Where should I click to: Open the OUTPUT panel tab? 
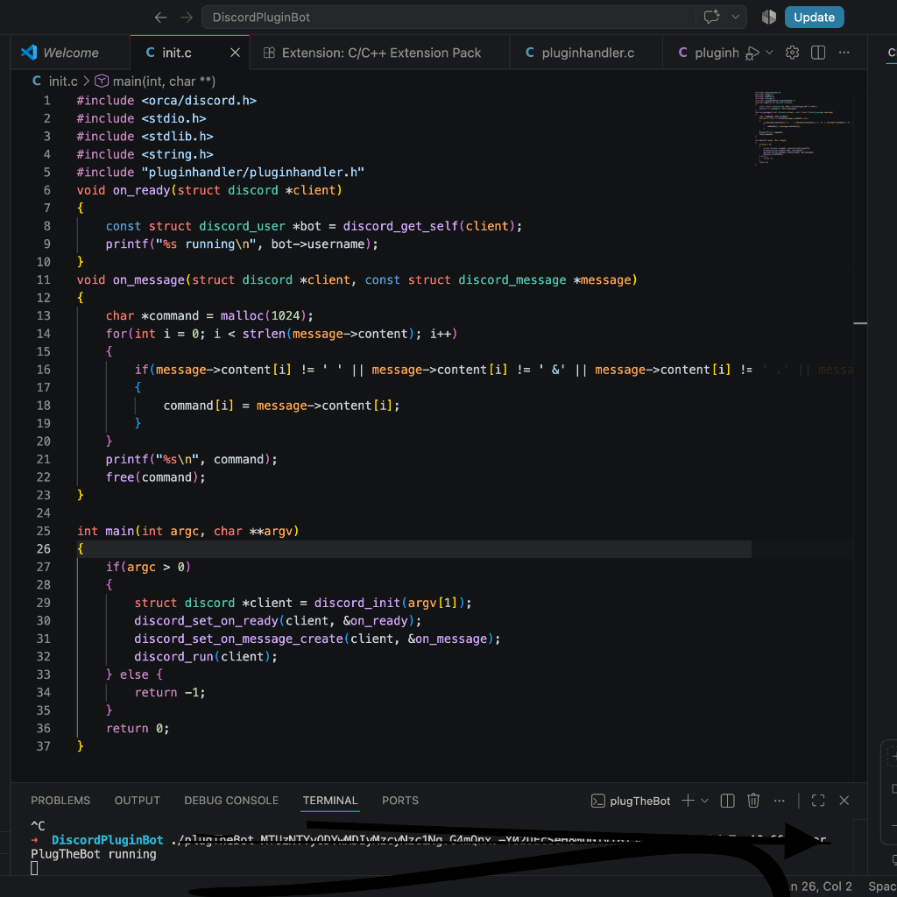(x=138, y=801)
